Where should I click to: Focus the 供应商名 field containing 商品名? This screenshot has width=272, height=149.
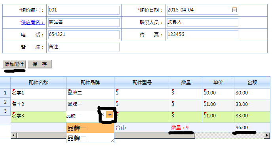pyautogui.click(x=84, y=23)
